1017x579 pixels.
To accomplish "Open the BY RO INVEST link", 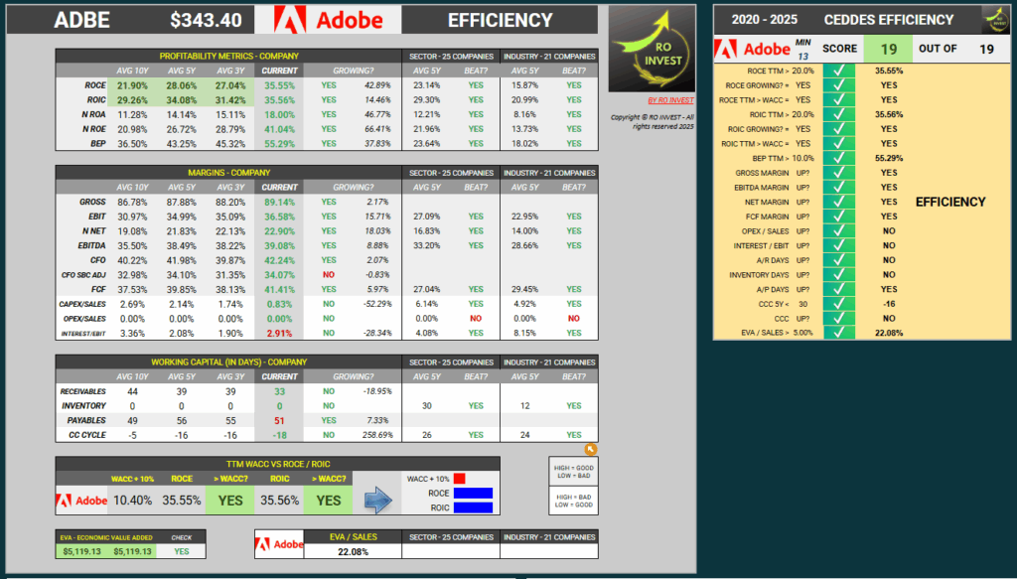I will pos(670,101).
